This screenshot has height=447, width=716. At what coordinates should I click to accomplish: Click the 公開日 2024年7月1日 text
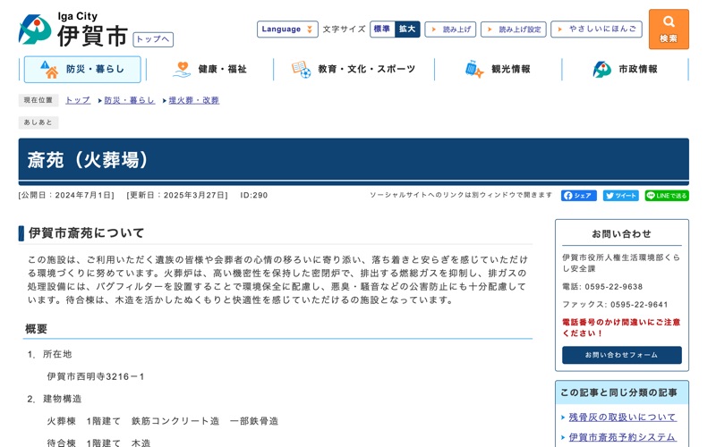click(x=66, y=195)
